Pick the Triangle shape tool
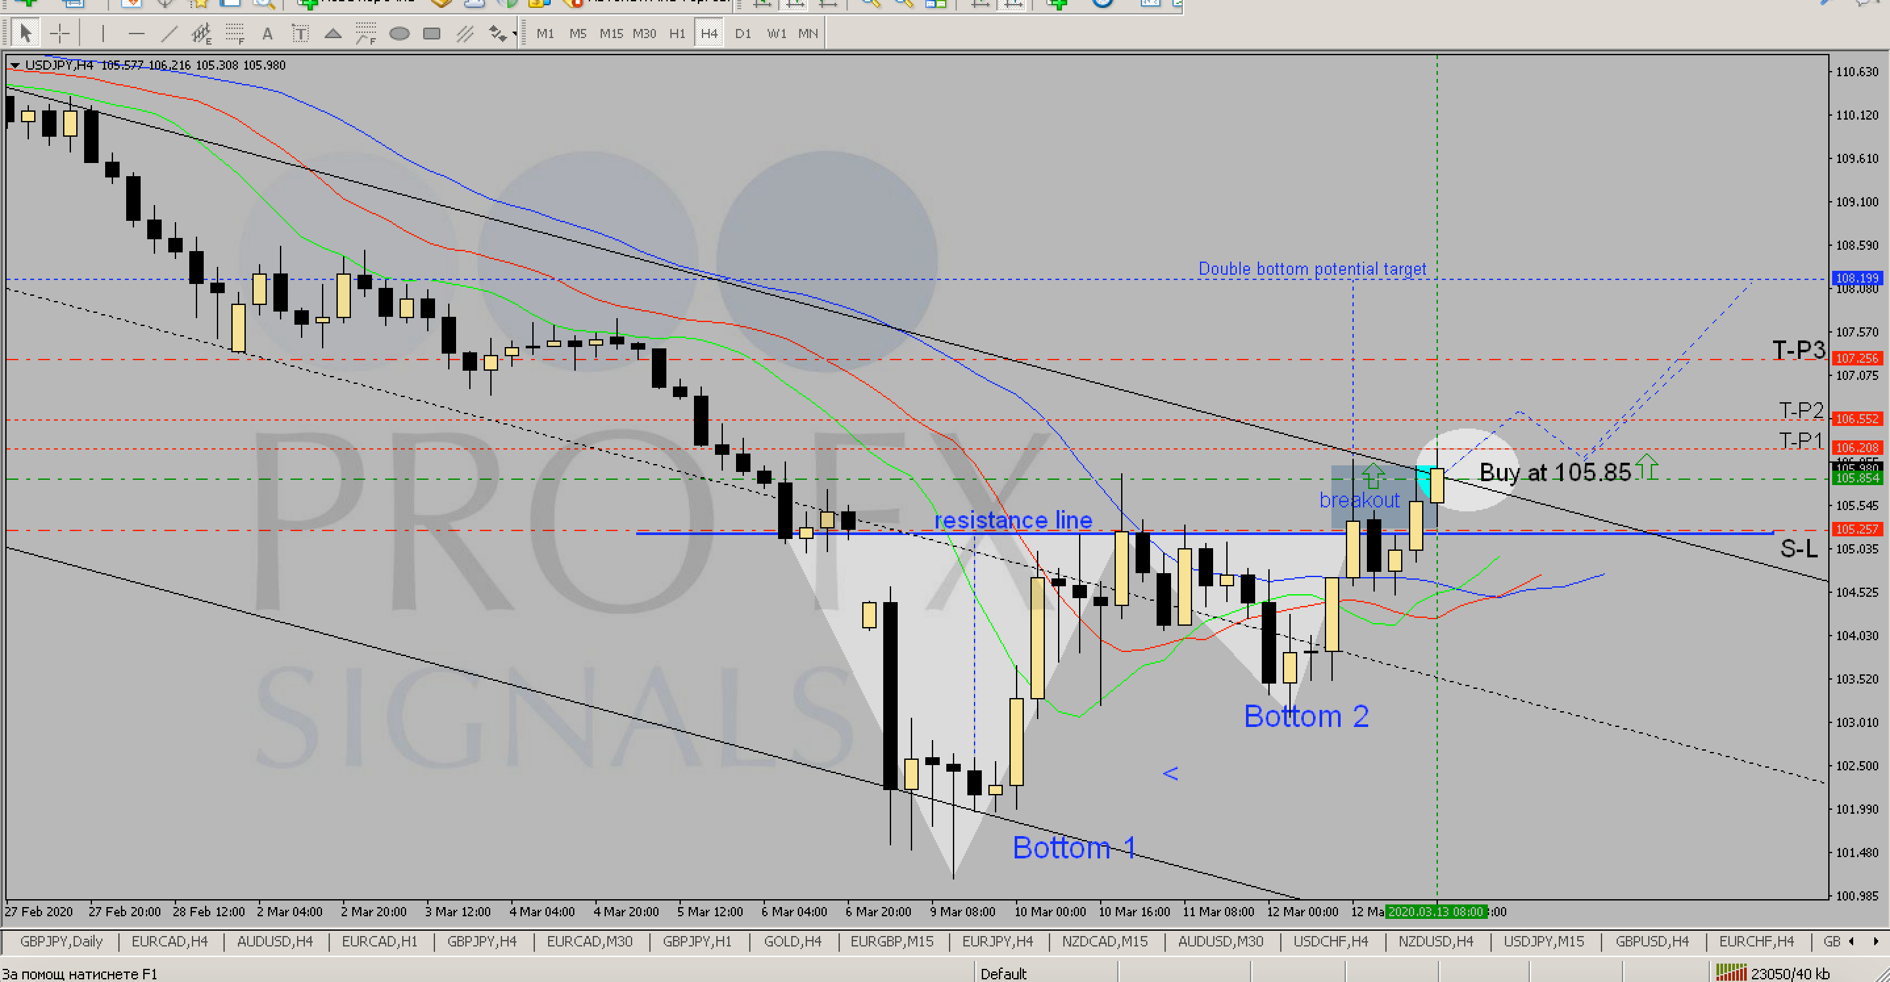1890x982 pixels. 333,33
